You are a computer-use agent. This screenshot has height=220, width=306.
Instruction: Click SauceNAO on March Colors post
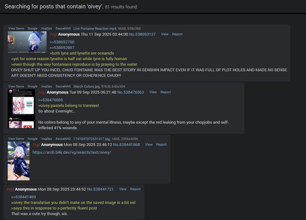63,86
